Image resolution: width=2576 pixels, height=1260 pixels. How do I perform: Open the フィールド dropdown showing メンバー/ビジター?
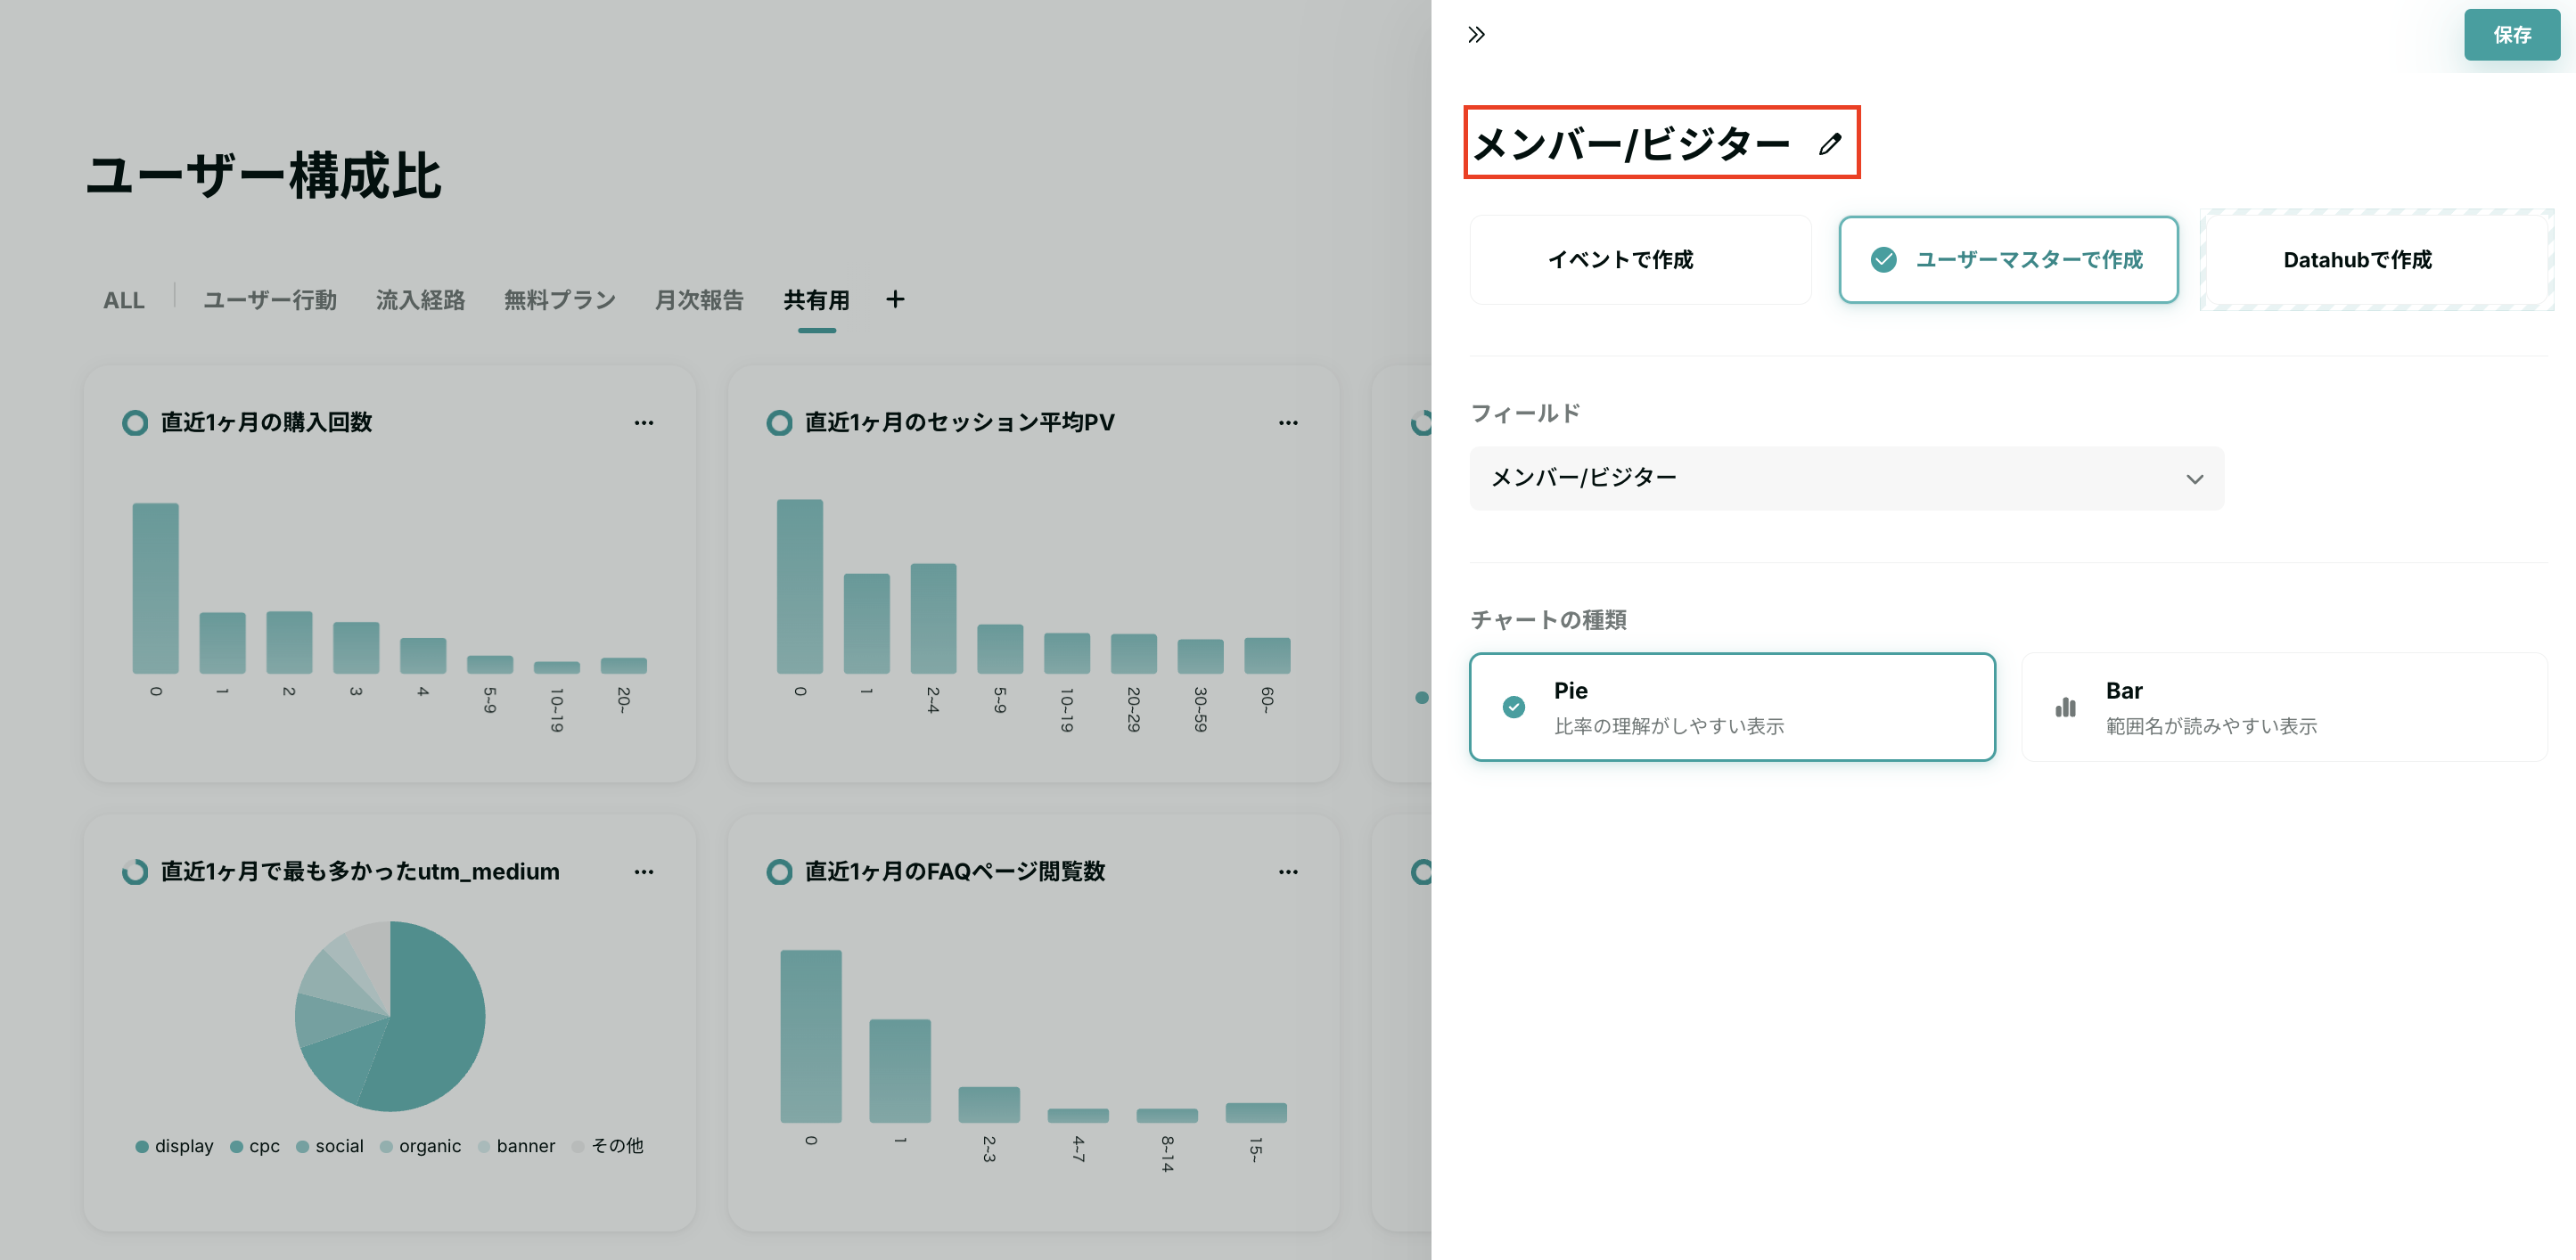[x=1846, y=478]
